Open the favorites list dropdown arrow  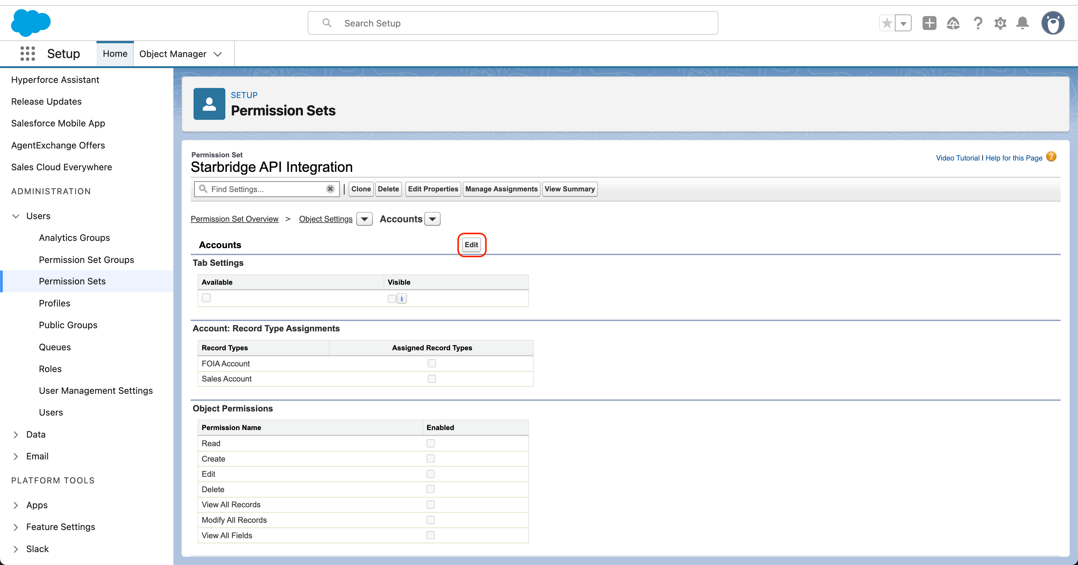point(903,23)
